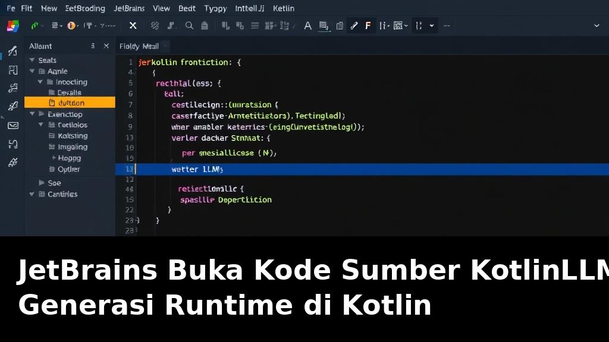Click the pencil edit icon in toolbar
Viewport: 609px width, 342px height.
pos(354,26)
